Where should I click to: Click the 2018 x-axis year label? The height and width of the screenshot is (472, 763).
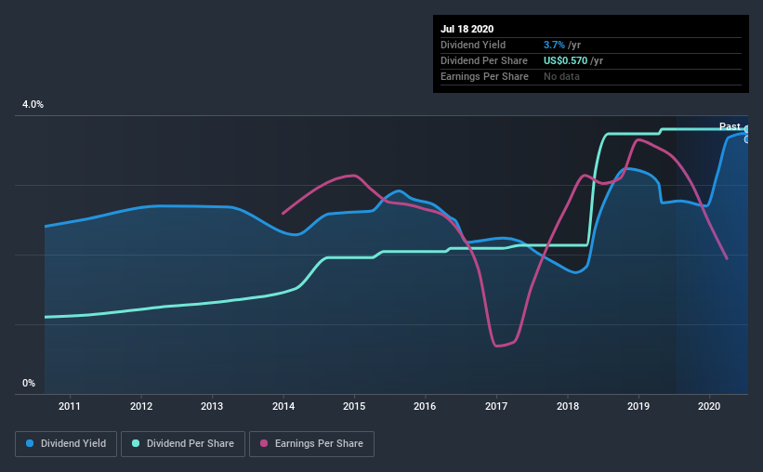(568, 406)
